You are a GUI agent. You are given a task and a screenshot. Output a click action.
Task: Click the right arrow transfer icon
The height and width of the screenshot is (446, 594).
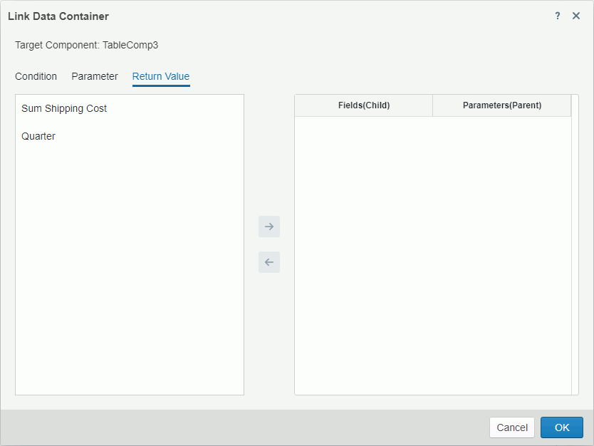click(x=269, y=226)
